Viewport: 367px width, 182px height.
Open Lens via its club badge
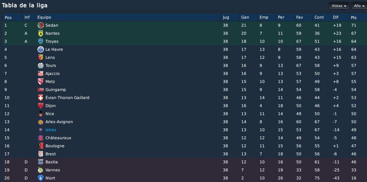[41, 57]
